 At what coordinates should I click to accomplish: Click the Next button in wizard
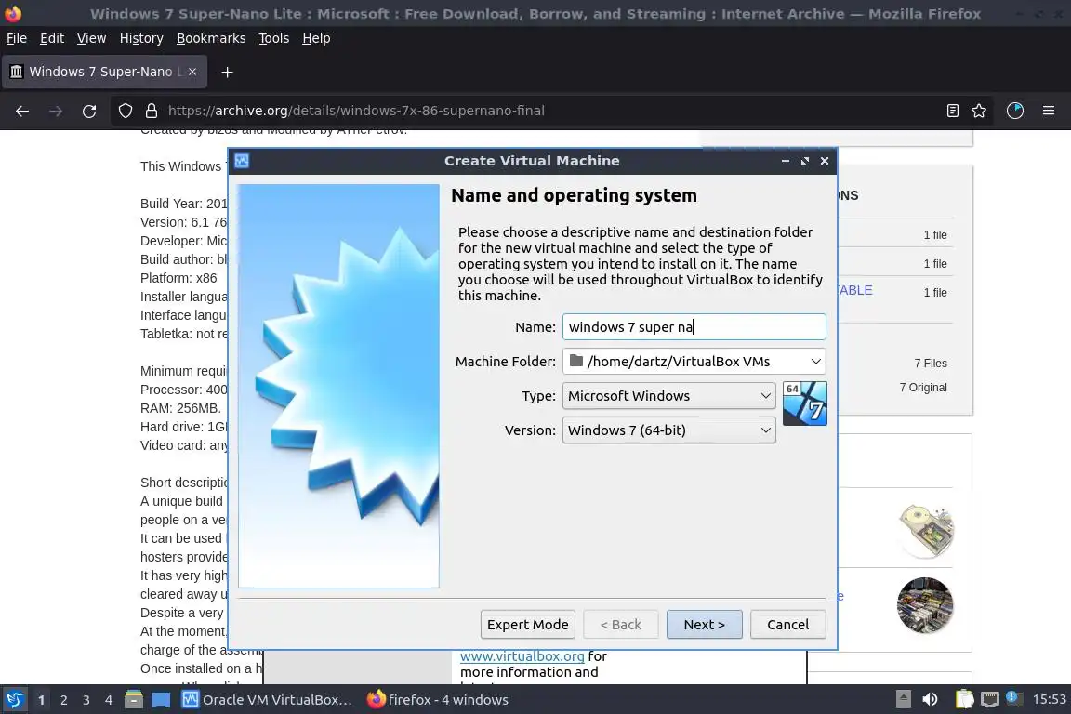tap(704, 625)
